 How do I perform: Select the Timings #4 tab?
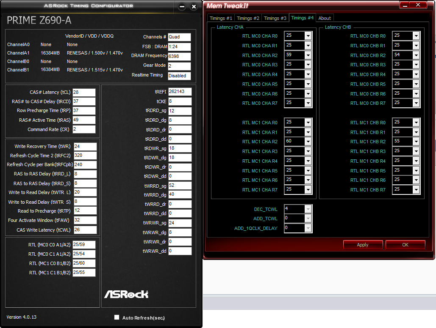302,18
